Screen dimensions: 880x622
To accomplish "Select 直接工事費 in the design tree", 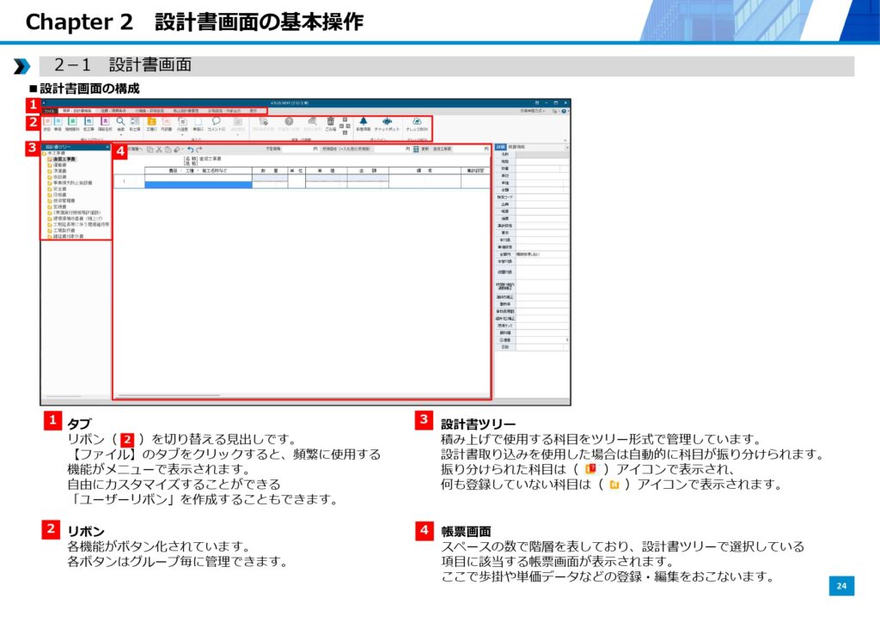I will pyautogui.click(x=64, y=160).
